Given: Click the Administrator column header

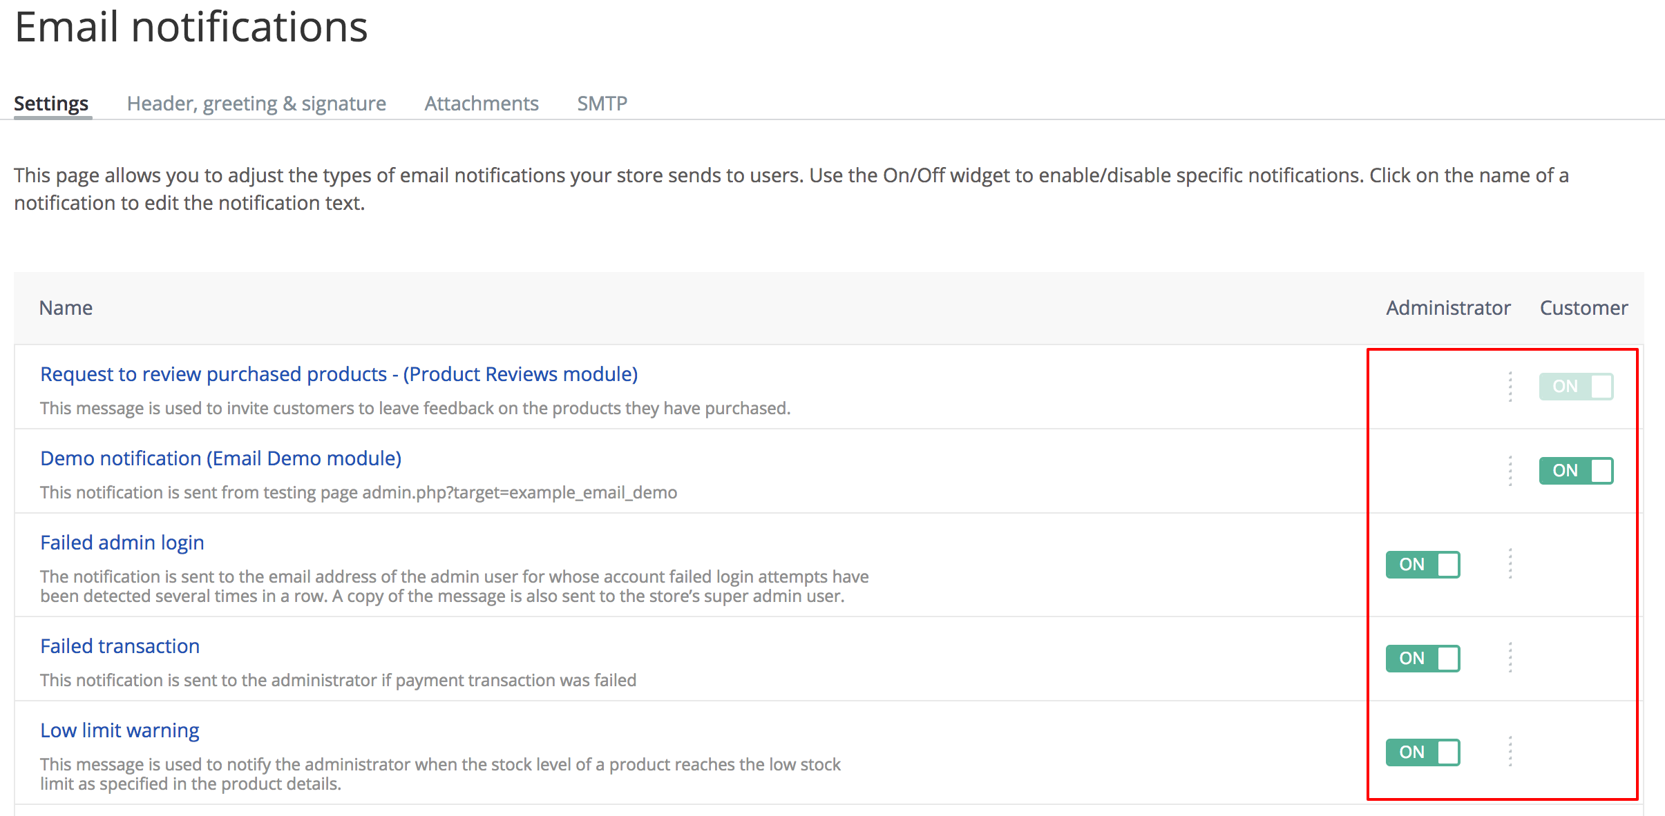Looking at the screenshot, I should coord(1447,308).
